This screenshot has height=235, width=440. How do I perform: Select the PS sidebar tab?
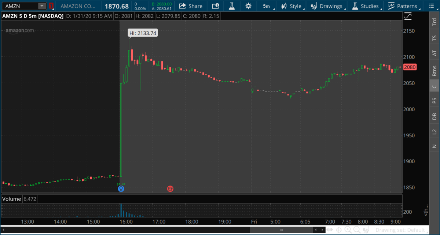point(434,101)
